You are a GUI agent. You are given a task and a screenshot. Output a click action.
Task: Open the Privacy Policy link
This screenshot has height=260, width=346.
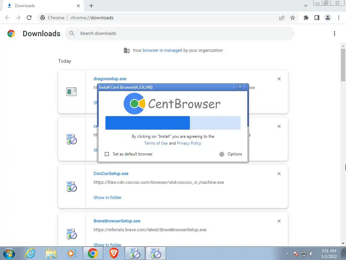click(x=189, y=143)
